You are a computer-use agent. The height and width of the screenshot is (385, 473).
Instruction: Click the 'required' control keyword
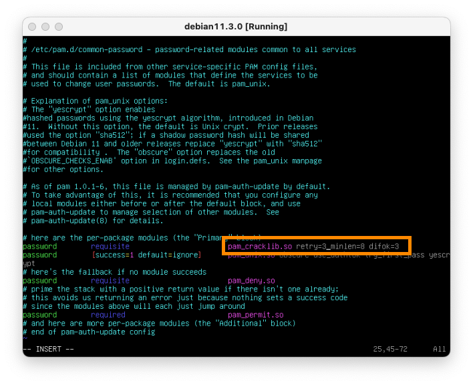(108, 315)
